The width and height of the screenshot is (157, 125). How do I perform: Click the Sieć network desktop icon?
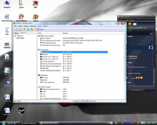(x=7, y=85)
